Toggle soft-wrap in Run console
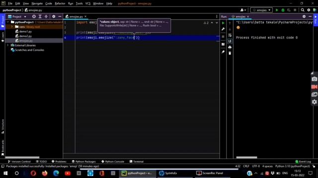The image size is (318, 178). pyautogui.click(x=230, y=35)
